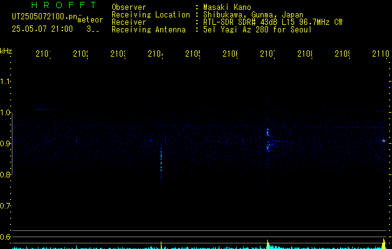392x249 pixels.
Task: Click the 2105 time axis label
Action: (193, 54)
